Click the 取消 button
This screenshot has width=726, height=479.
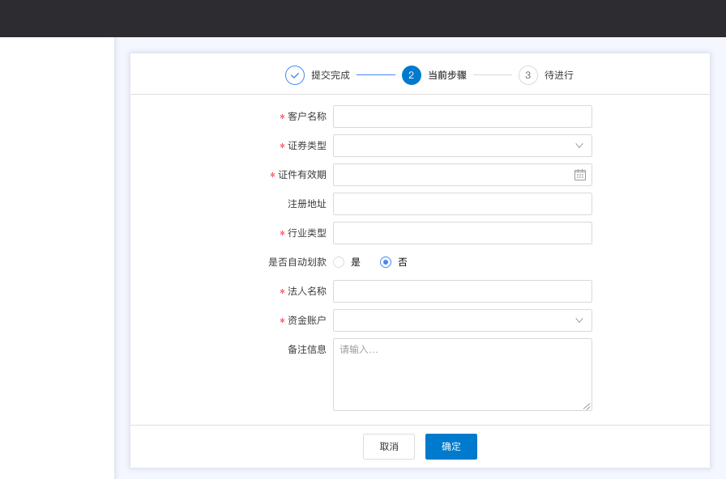click(389, 447)
